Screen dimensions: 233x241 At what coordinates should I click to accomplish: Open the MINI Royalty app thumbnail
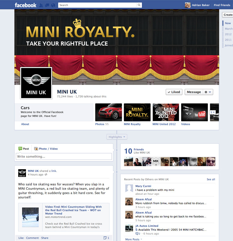click(x=137, y=112)
